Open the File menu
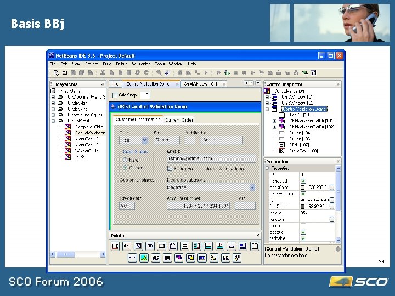Screen dimensions: 395x296 pos(53,64)
